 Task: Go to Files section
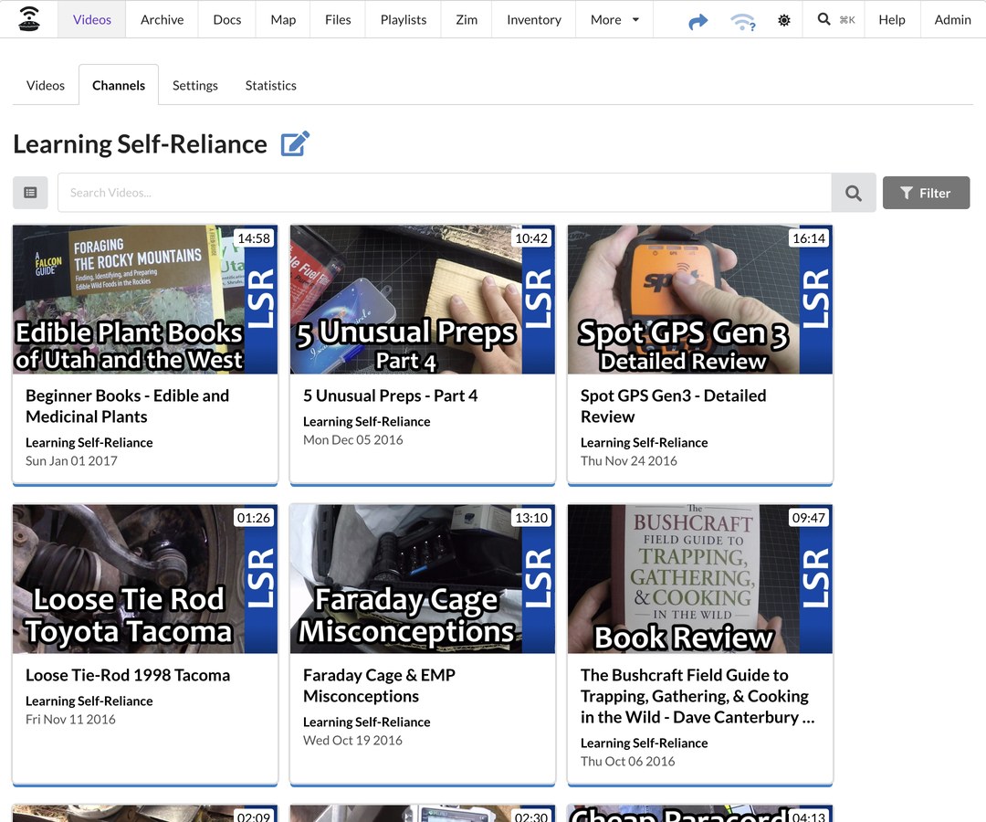(x=338, y=19)
